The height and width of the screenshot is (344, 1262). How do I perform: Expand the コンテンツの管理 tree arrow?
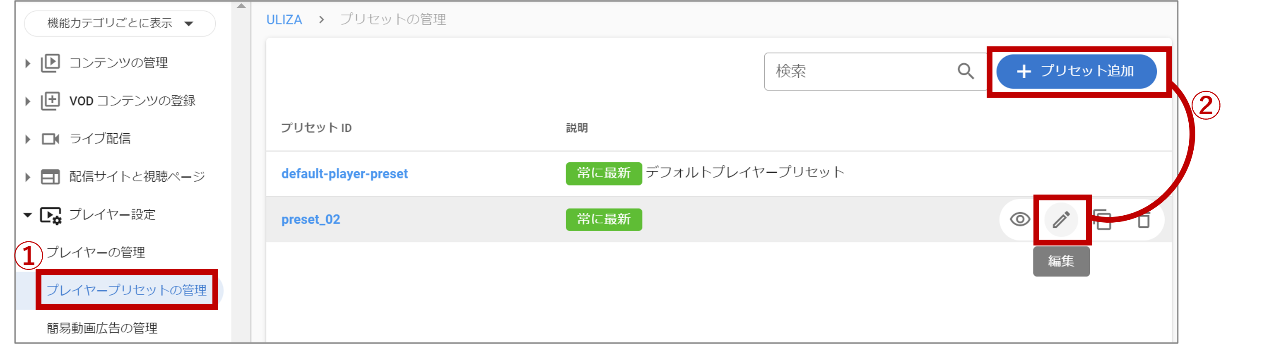28,63
